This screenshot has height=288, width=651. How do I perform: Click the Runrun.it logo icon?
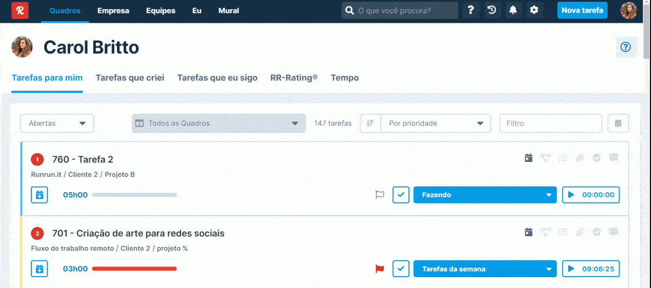pos(20,10)
